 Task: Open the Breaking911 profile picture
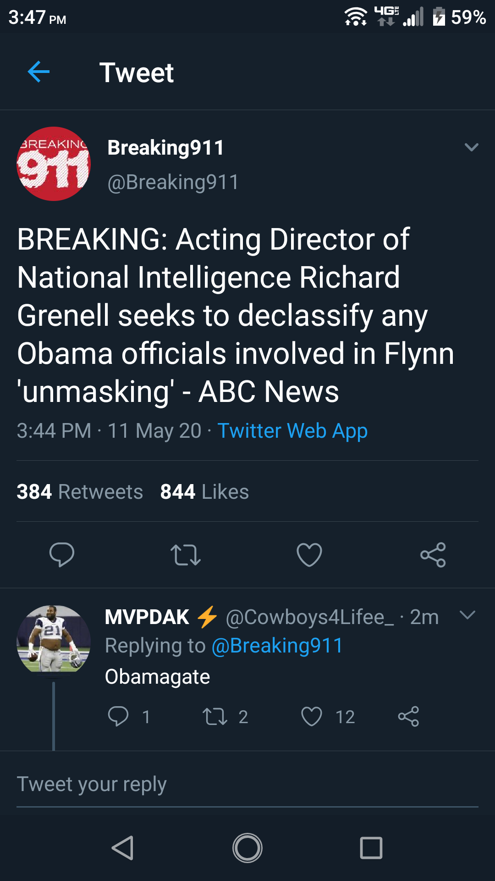[54, 164]
